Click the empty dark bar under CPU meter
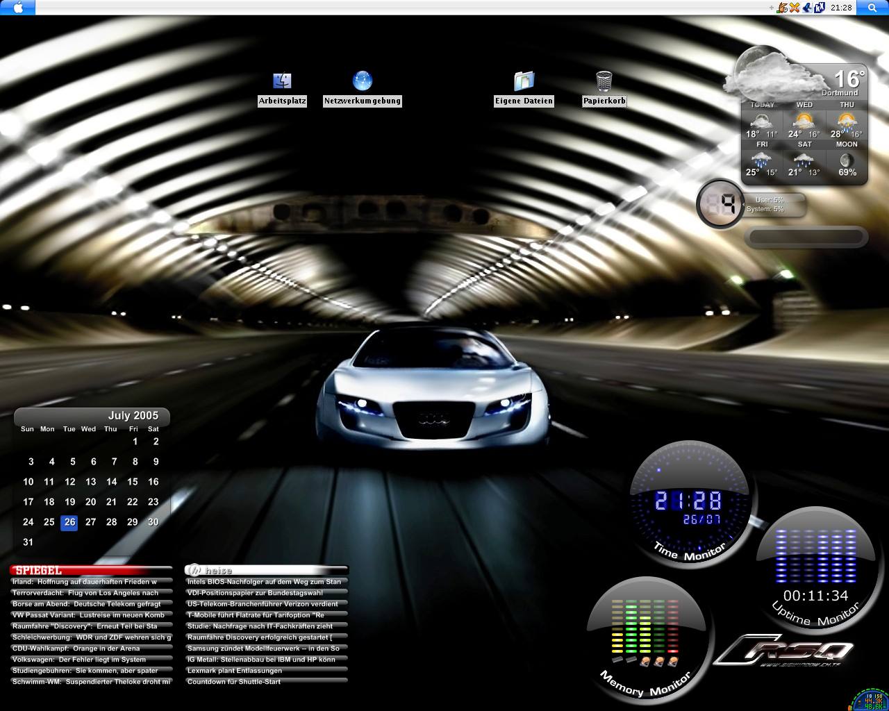Image resolution: width=889 pixels, height=711 pixels. 806,237
